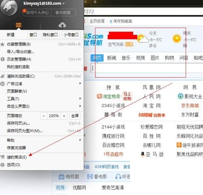The height and width of the screenshot is (195, 203).
Task: Click the clock icon beside 历史管理器
Action: pos(2,59)
